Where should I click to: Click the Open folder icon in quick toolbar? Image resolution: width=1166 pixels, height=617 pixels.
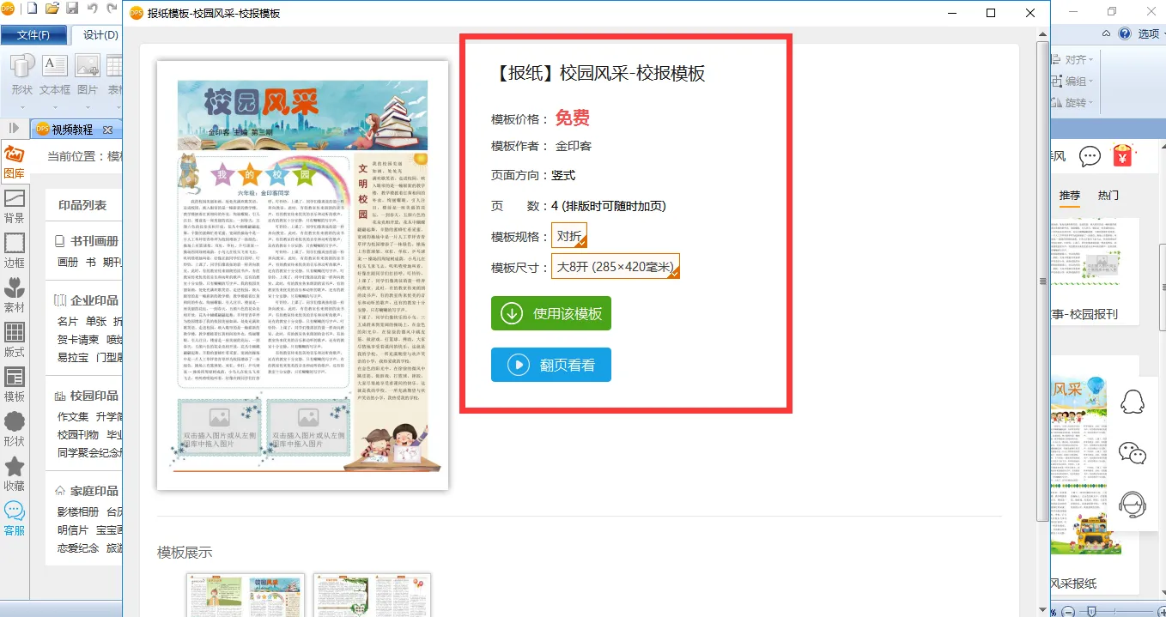point(52,9)
